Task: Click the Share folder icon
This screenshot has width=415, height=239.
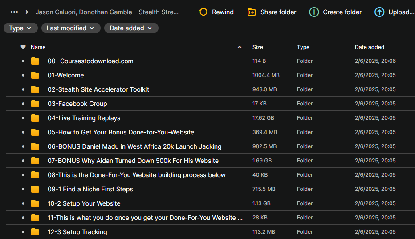Action: tap(252, 12)
